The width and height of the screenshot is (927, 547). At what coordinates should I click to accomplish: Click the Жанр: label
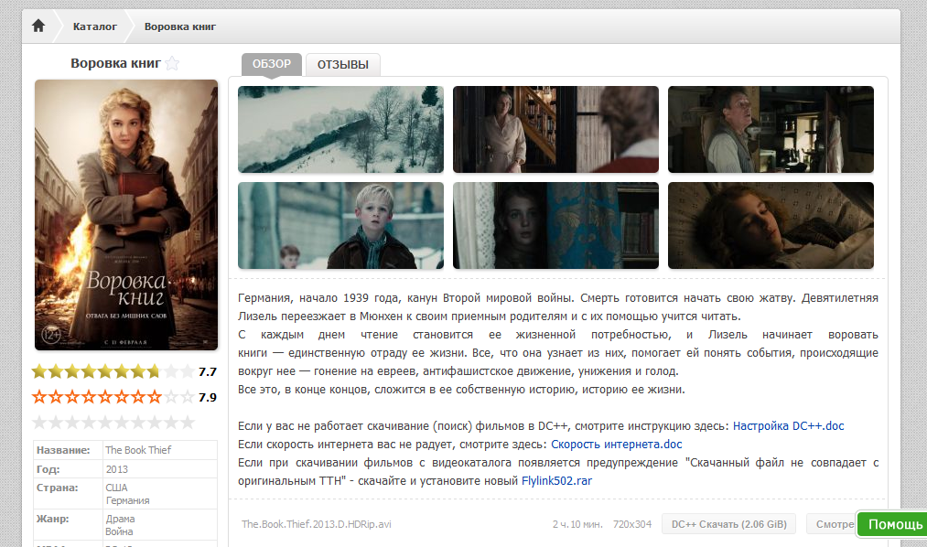pos(52,519)
